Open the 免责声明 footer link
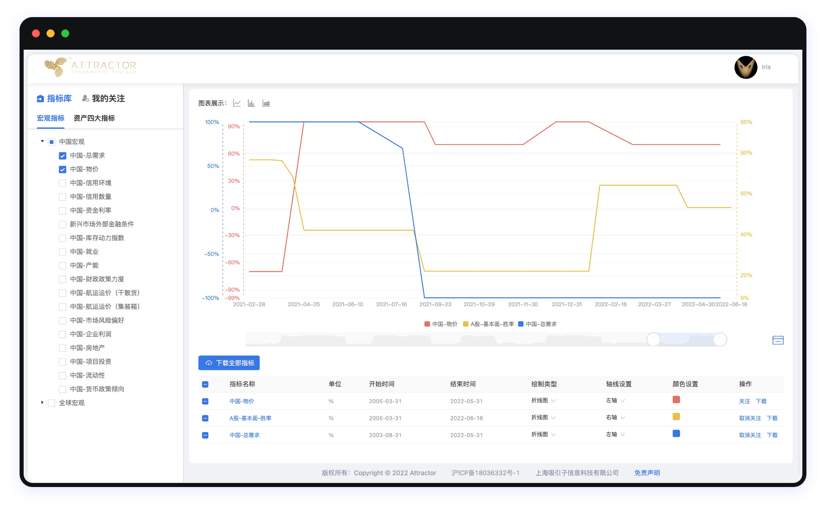The width and height of the screenshot is (826, 509). tap(647, 473)
